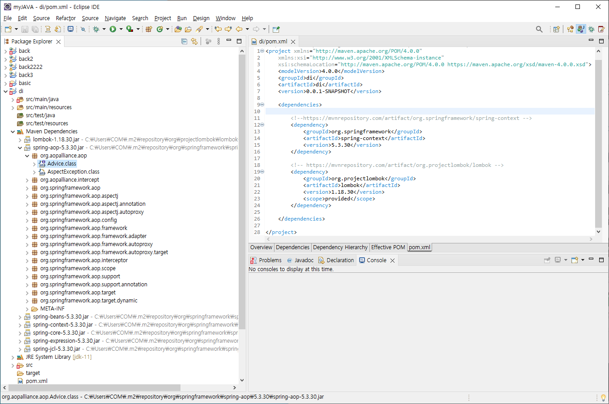Screen dimensions: 609x404
Task: Open the Problems view tab
Action: point(266,260)
